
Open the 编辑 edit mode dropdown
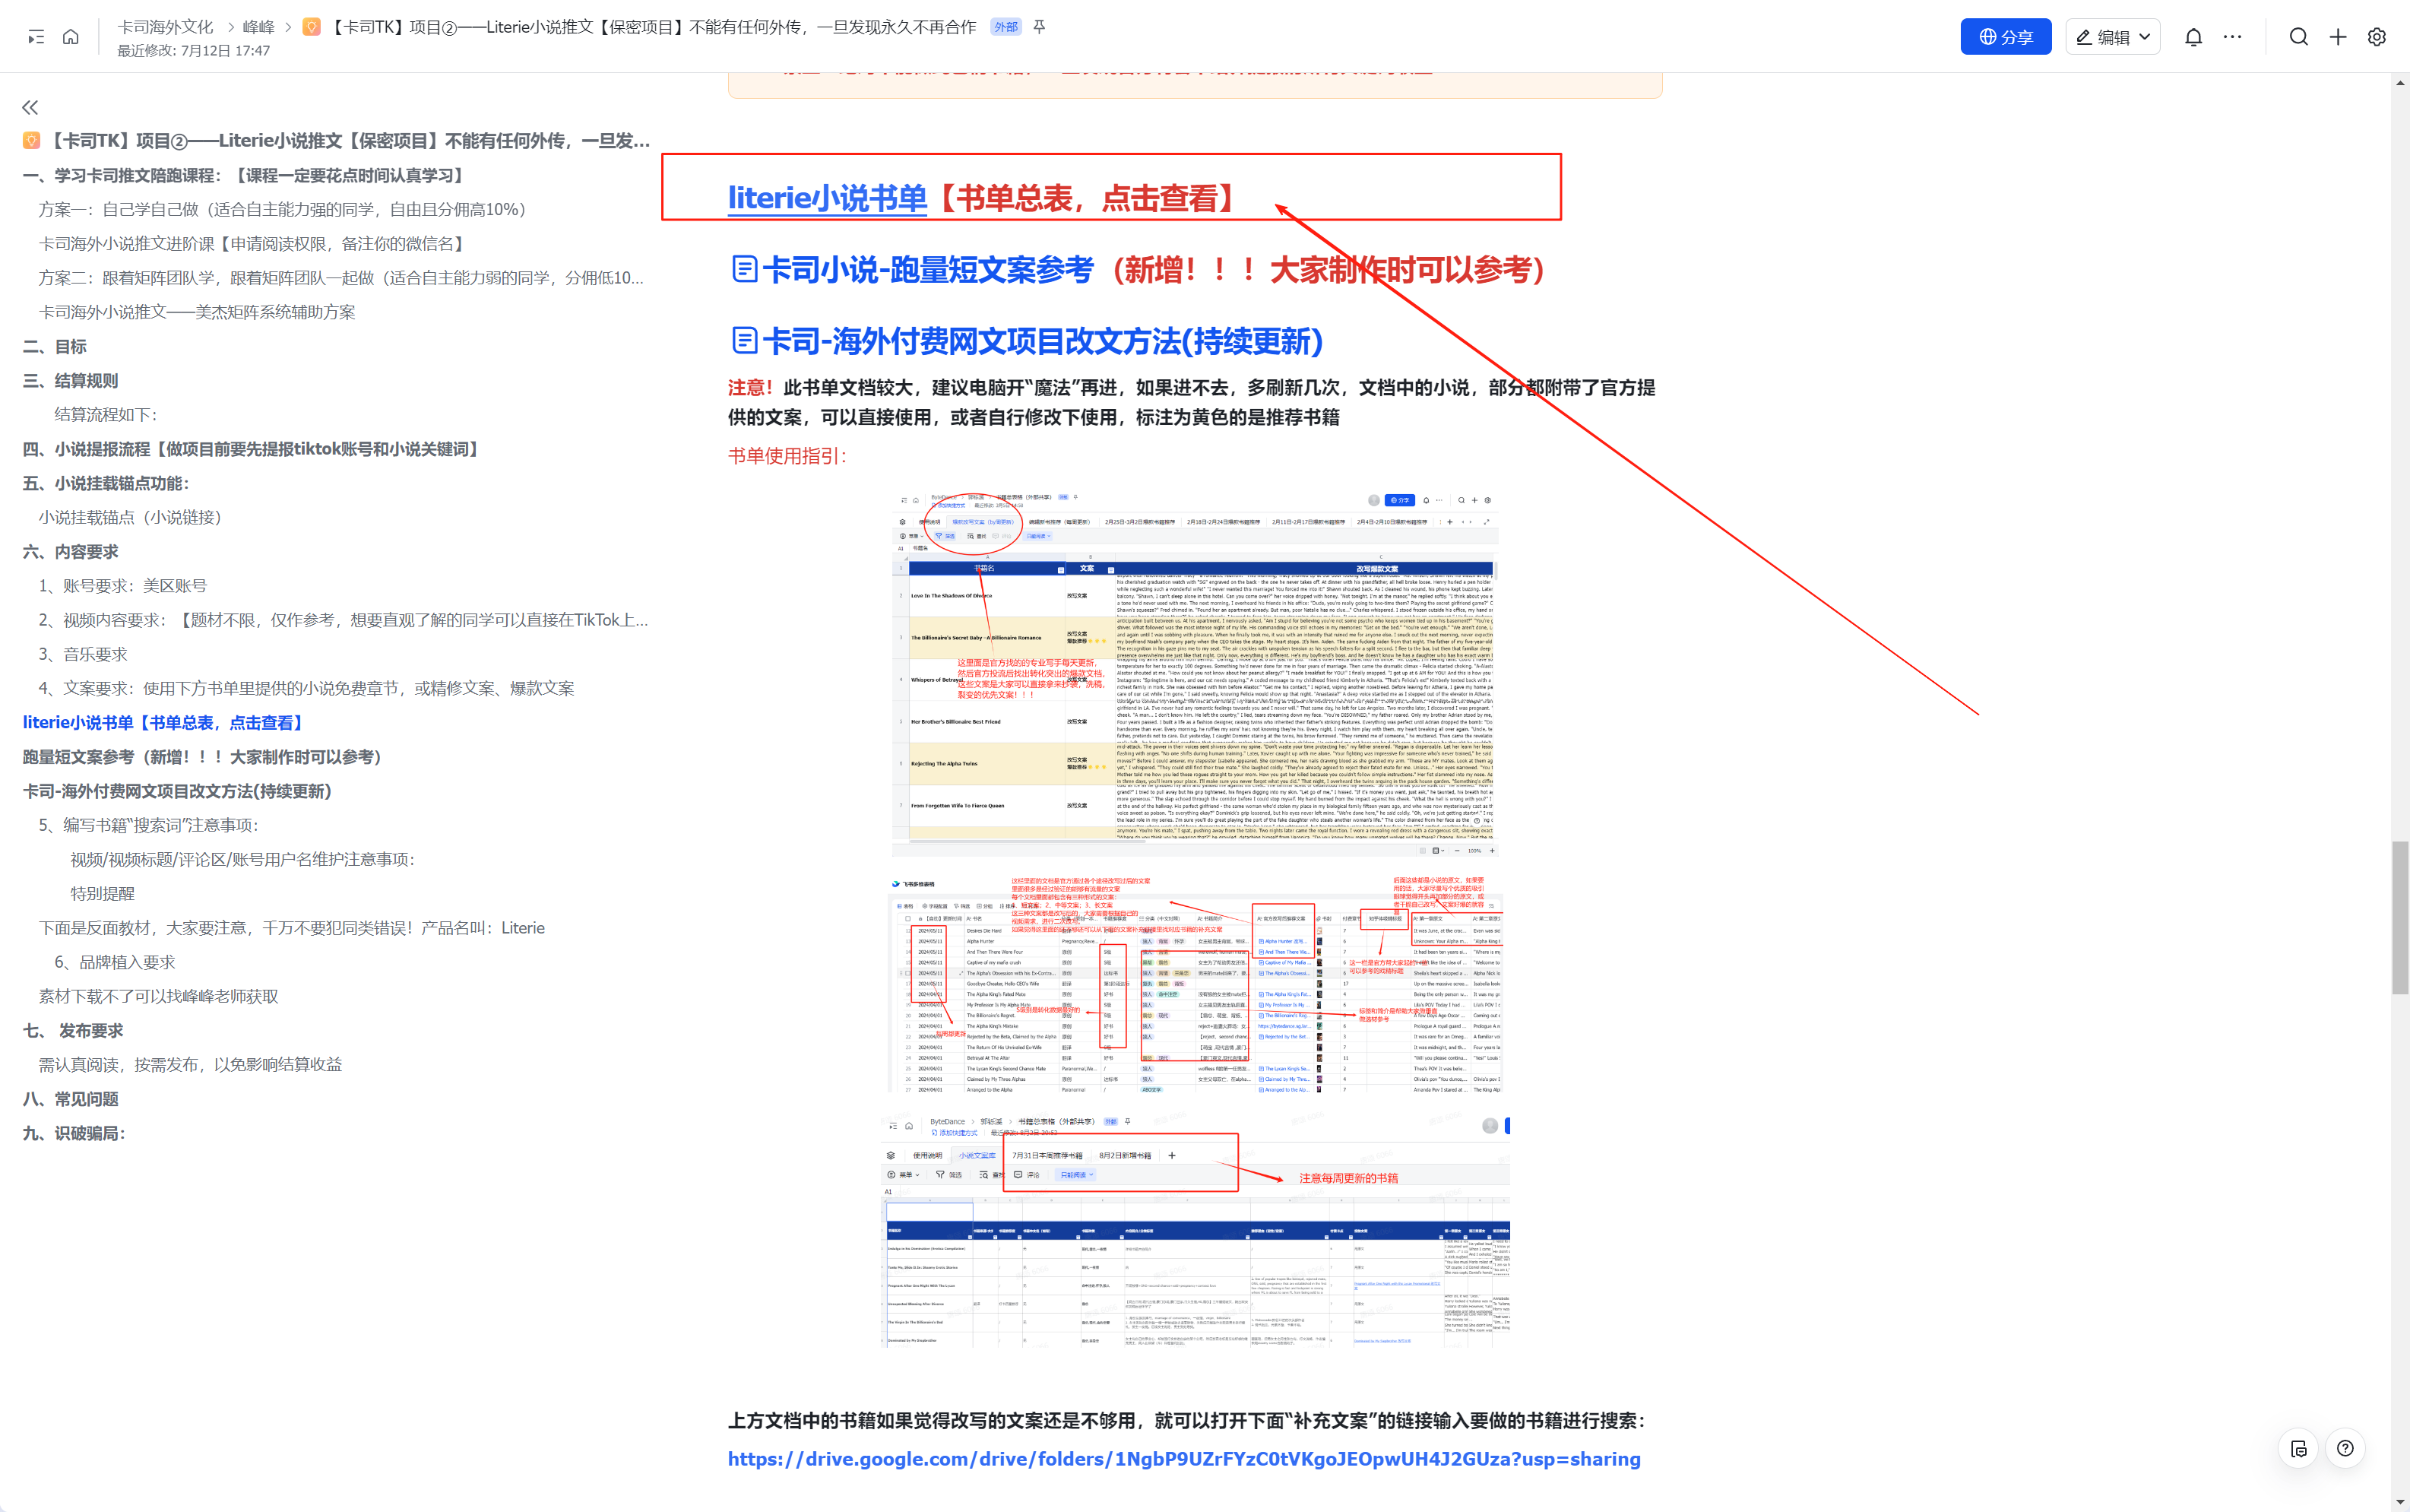(x=2112, y=37)
